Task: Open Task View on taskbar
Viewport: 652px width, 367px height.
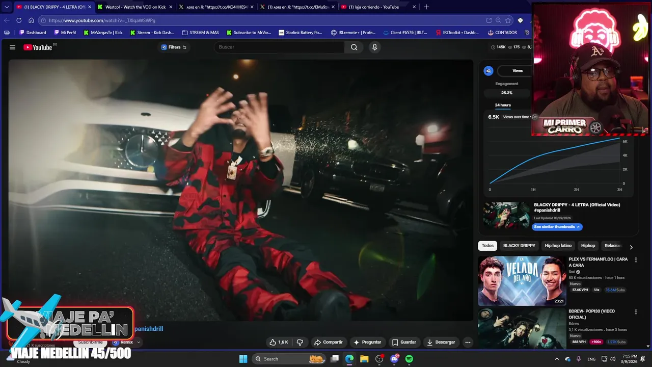Action: (335, 359)
